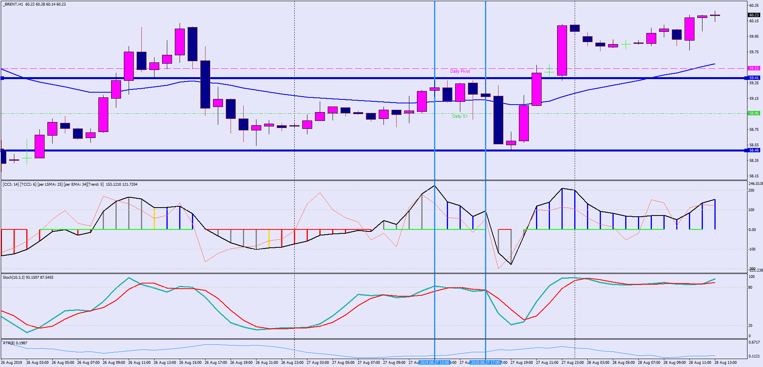Screen dimensions: 763x367
Task: Click the blue line anchor square at left edge
Action: 2,78
